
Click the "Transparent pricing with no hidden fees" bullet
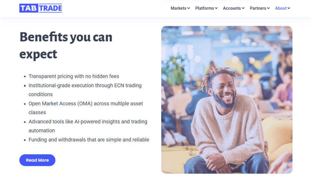[74, 76]
